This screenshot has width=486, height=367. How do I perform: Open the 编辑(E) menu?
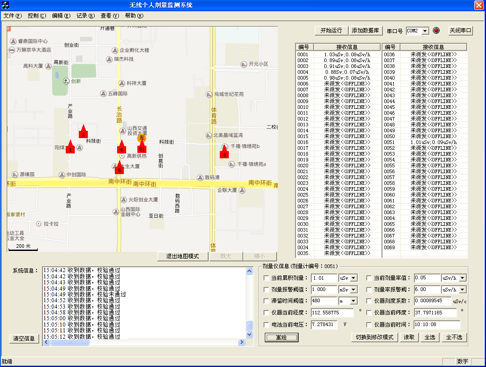coord(61,15)
